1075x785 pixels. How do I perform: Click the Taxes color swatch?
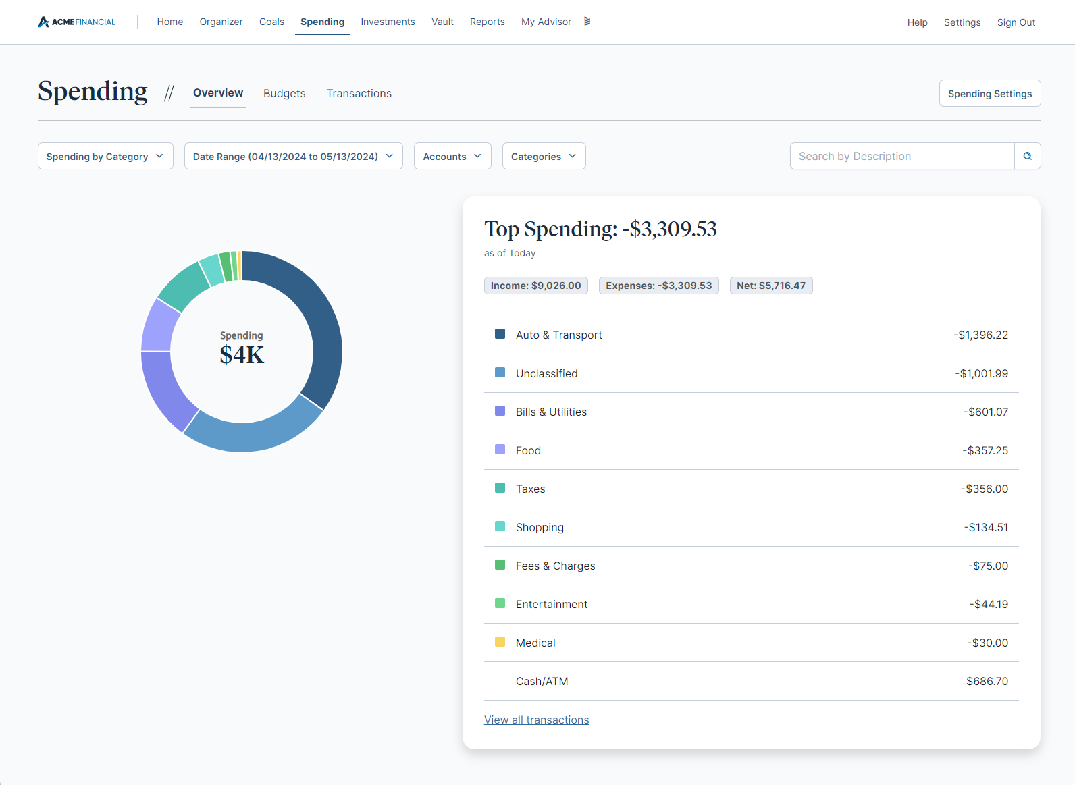(500, 488)
